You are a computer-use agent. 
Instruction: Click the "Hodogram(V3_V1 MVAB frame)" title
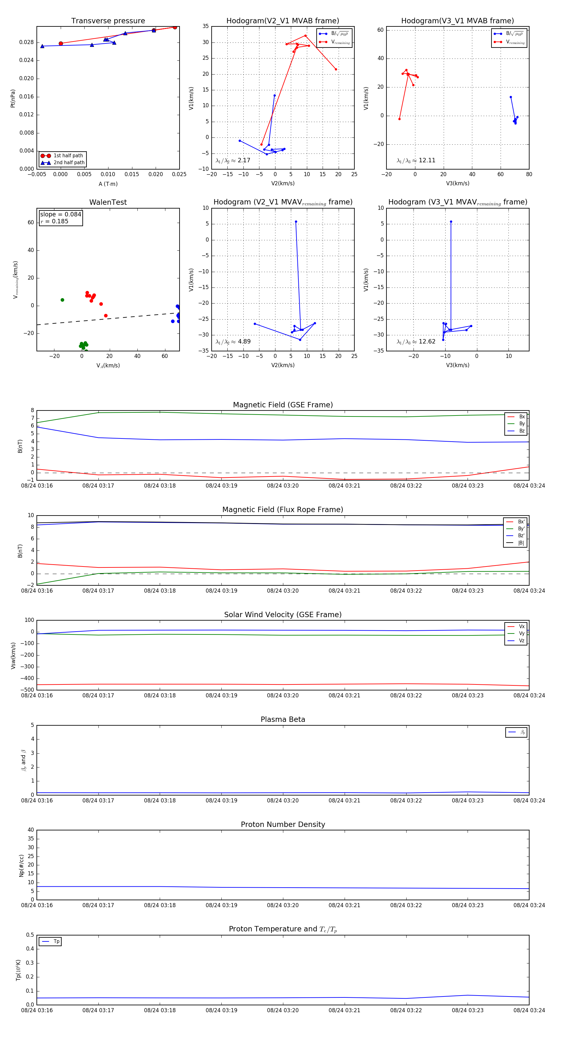pyautogui.click(x=458, y=20)
